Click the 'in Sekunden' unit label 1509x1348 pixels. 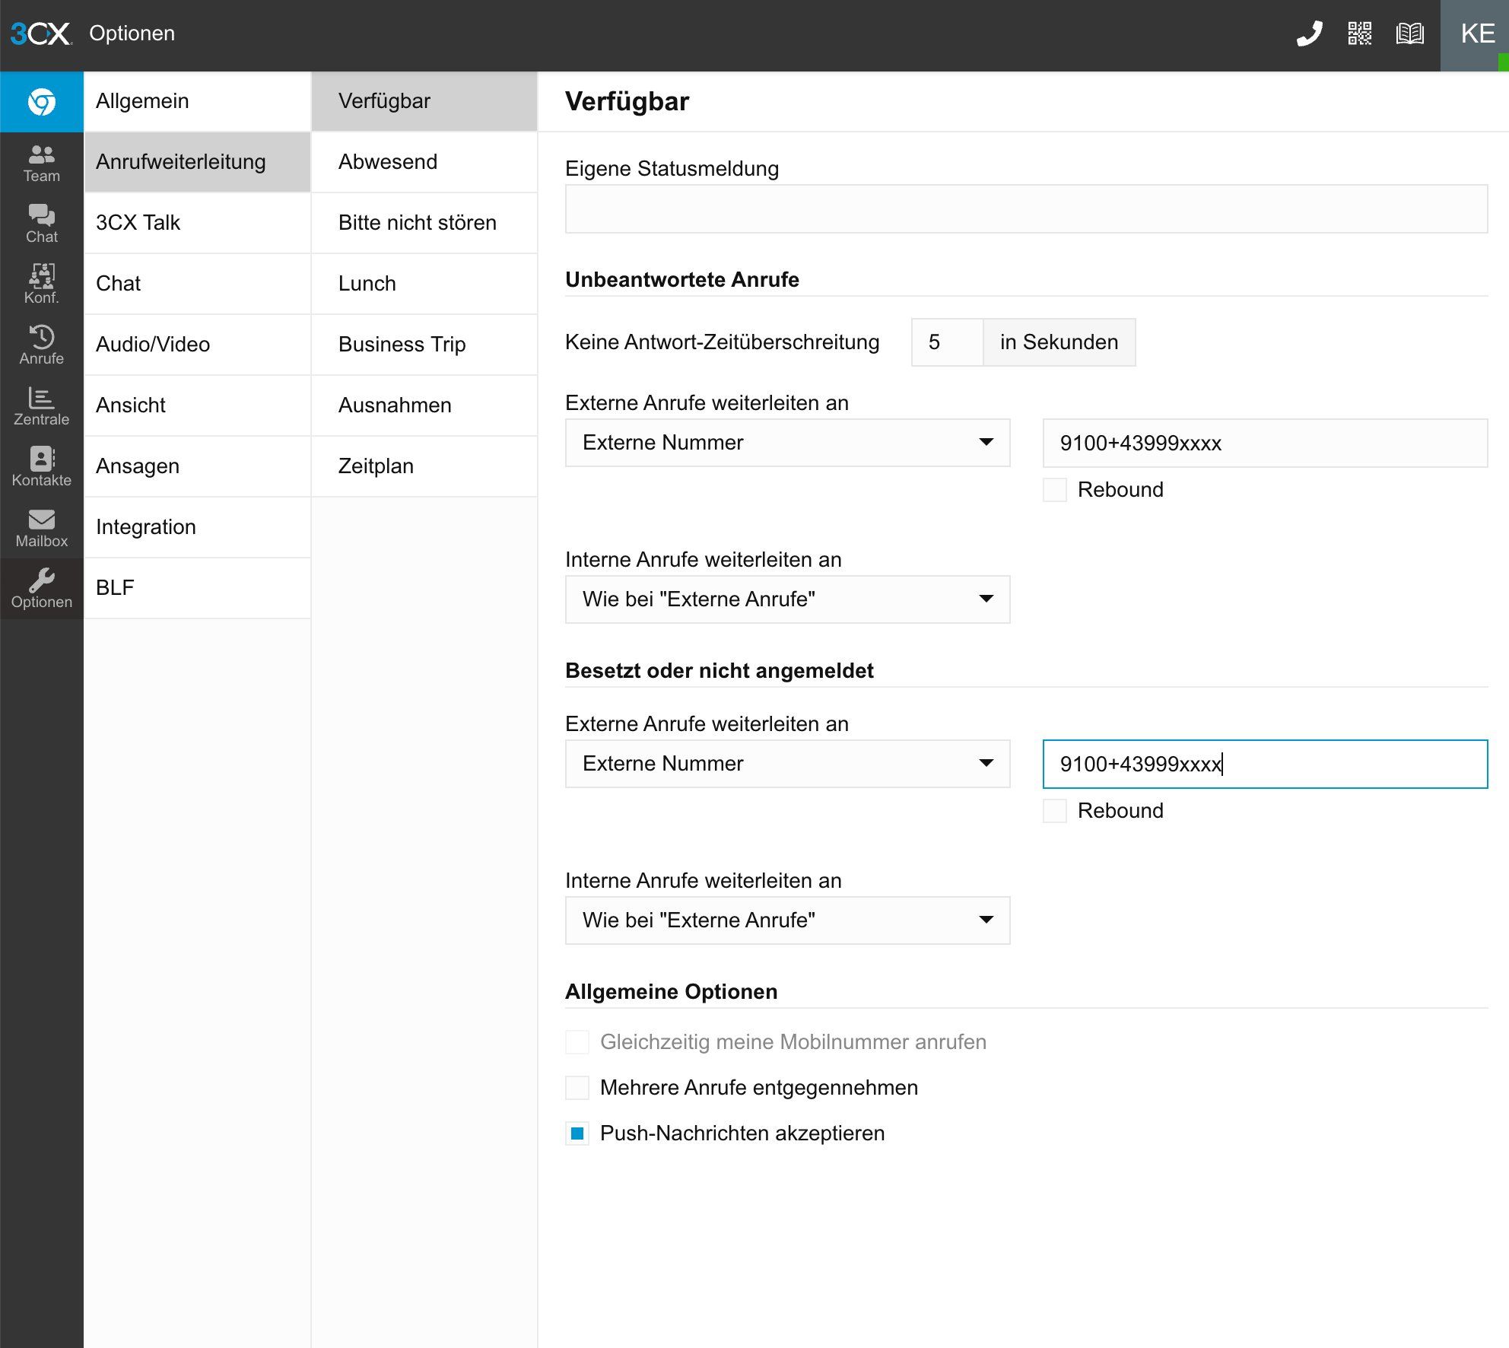pyautogui.click(x=1059, y=342)
